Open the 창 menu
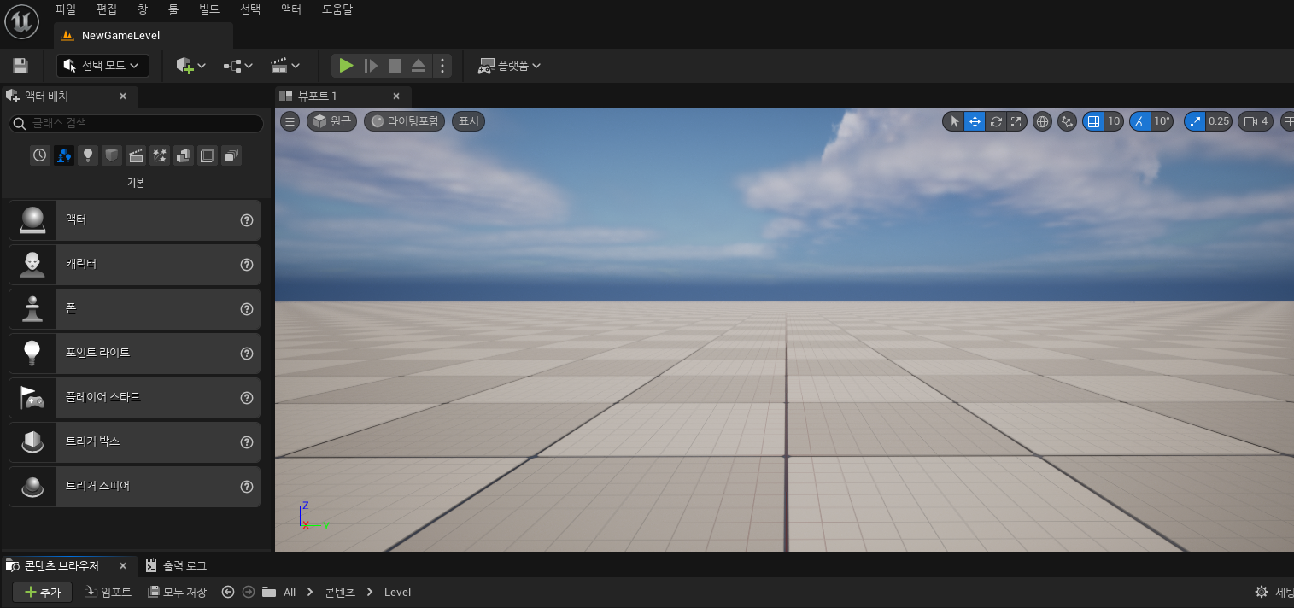1294x608 pixels. [x=142, y=9]
